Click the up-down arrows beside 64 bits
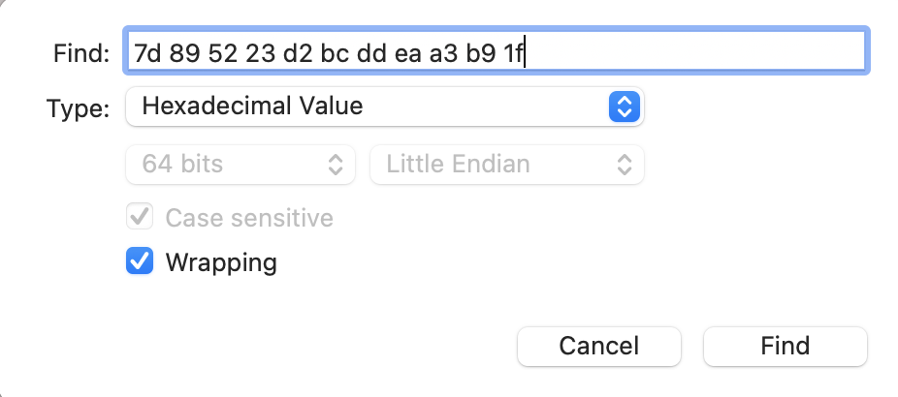Image resolution: width=898 pixels, height=397 pixels. point(335,165)
